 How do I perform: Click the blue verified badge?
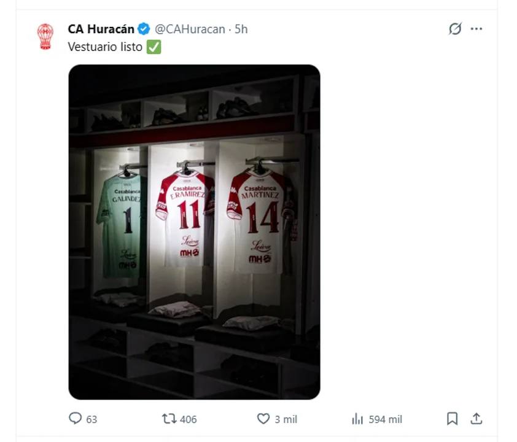pyautogui.click(x=144, y=29)
